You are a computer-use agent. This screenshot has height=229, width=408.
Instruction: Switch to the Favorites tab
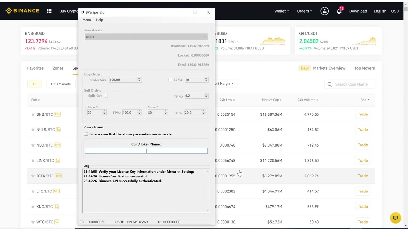[x=35, y=68]
